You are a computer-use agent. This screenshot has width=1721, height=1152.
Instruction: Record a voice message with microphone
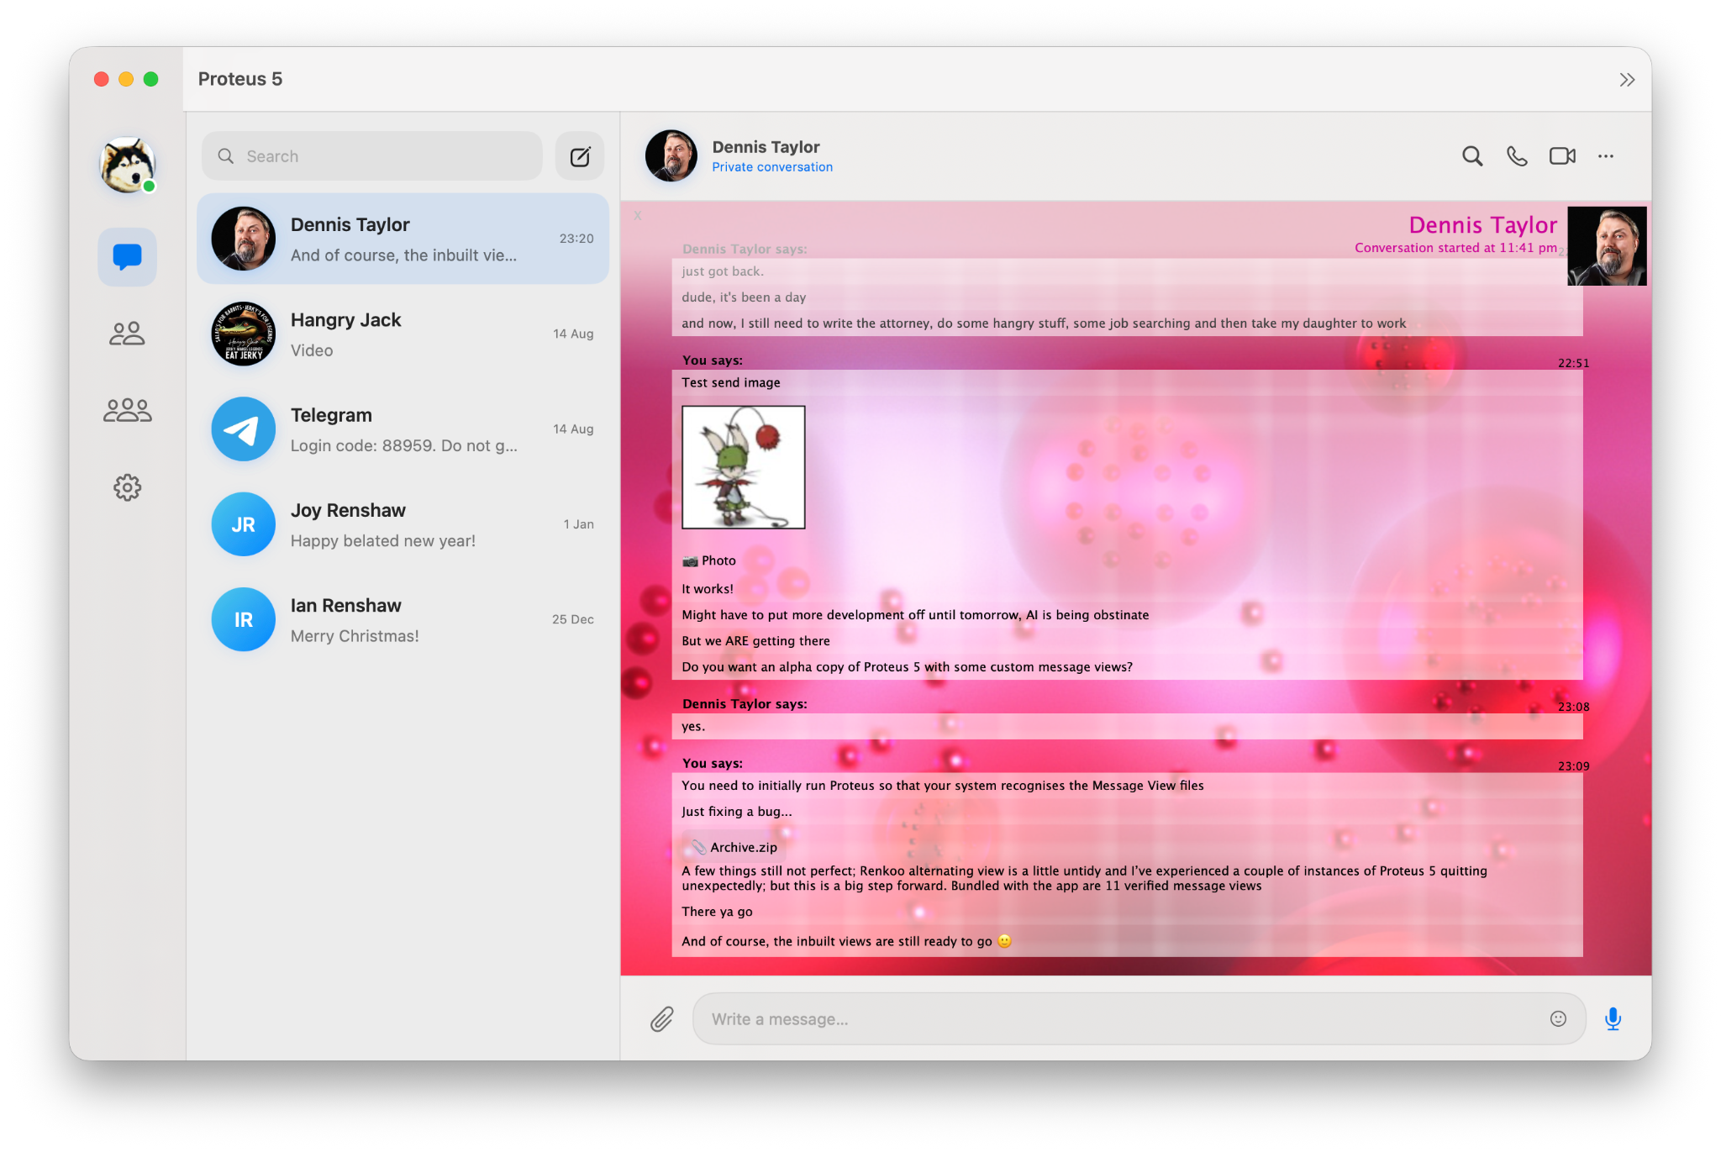[1613, 1019]
